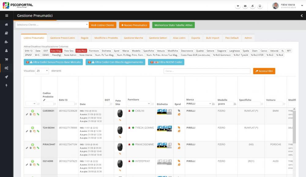This screenshot has width=306, height=177.
Task: Click the Azzera Filtri button
Action: click(x=264, y=71)
